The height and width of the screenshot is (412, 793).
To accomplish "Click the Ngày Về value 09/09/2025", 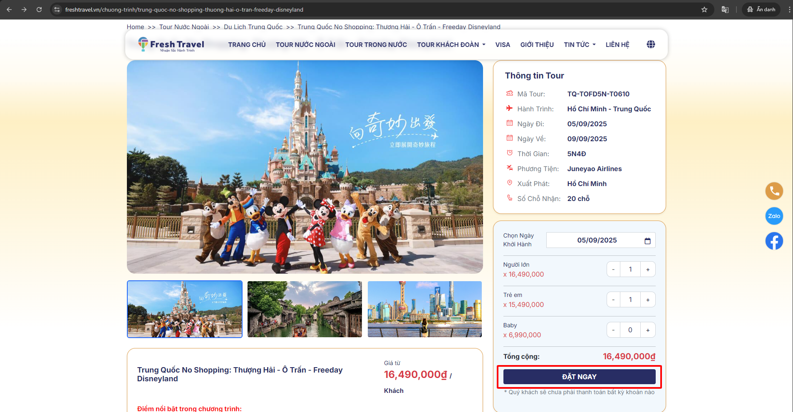I will pos(587,139).
